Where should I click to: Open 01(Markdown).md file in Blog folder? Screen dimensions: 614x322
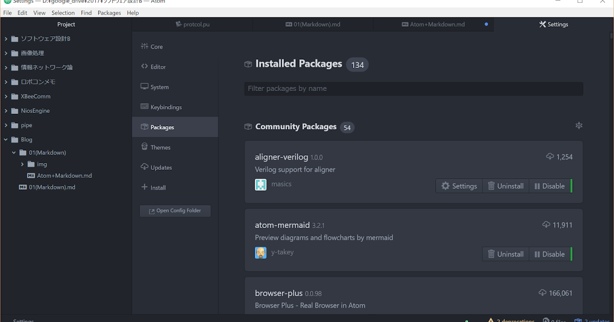[x=52, y=187]
